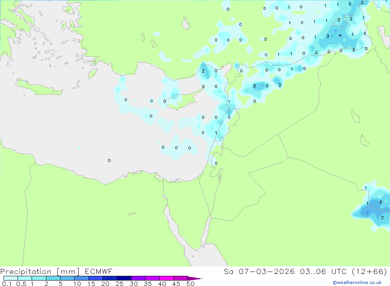Screen dimensions: 390x286
Task: Select the 5–10 mm legend color box
Action: [x=67, y=278]
